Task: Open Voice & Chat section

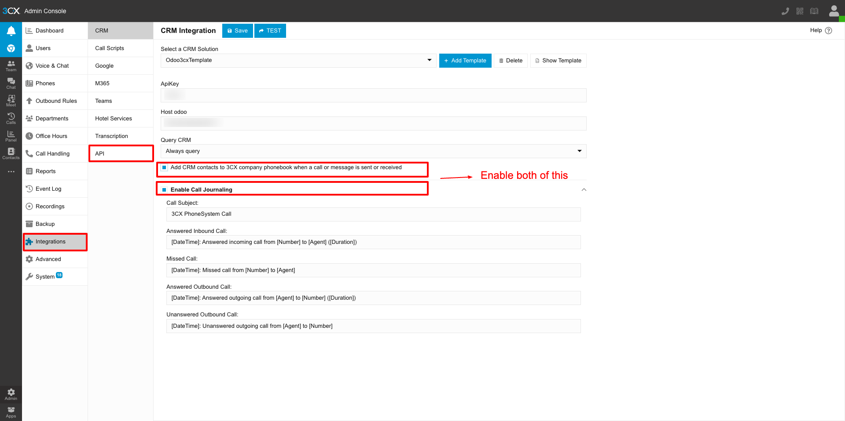Action: (55, 66)
